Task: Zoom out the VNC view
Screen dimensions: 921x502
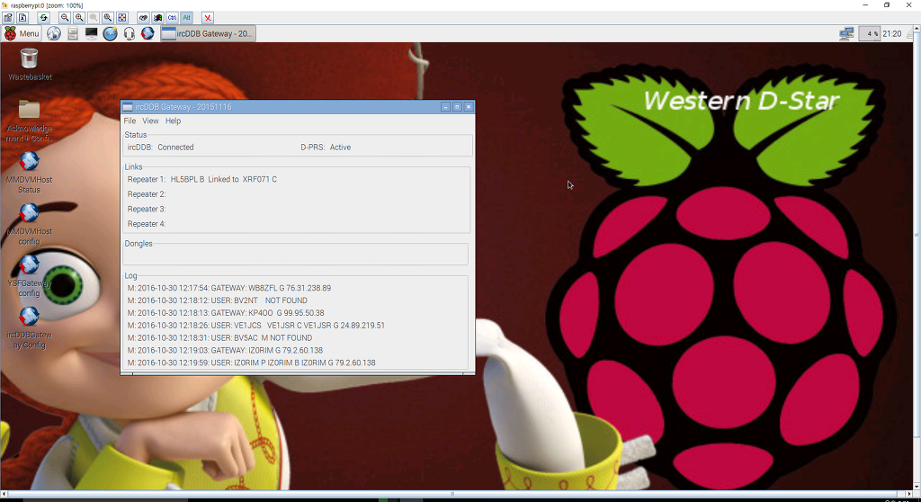Action: 65,18
